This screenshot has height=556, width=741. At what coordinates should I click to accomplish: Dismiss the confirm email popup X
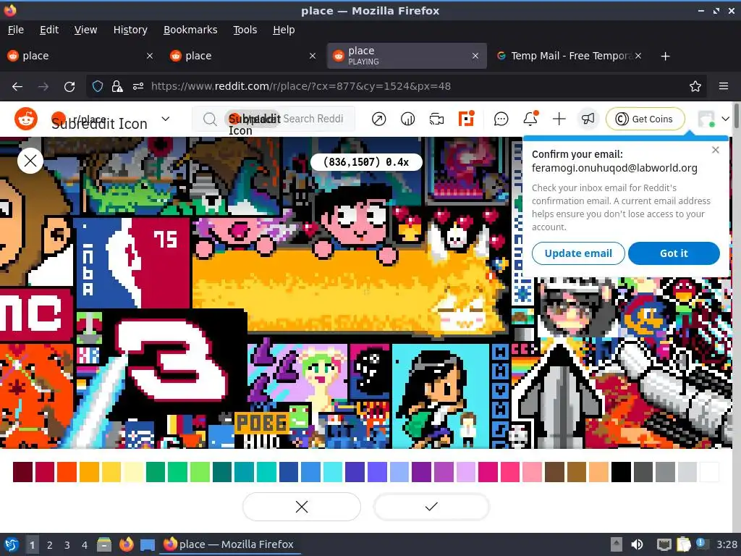coord(716,150)
